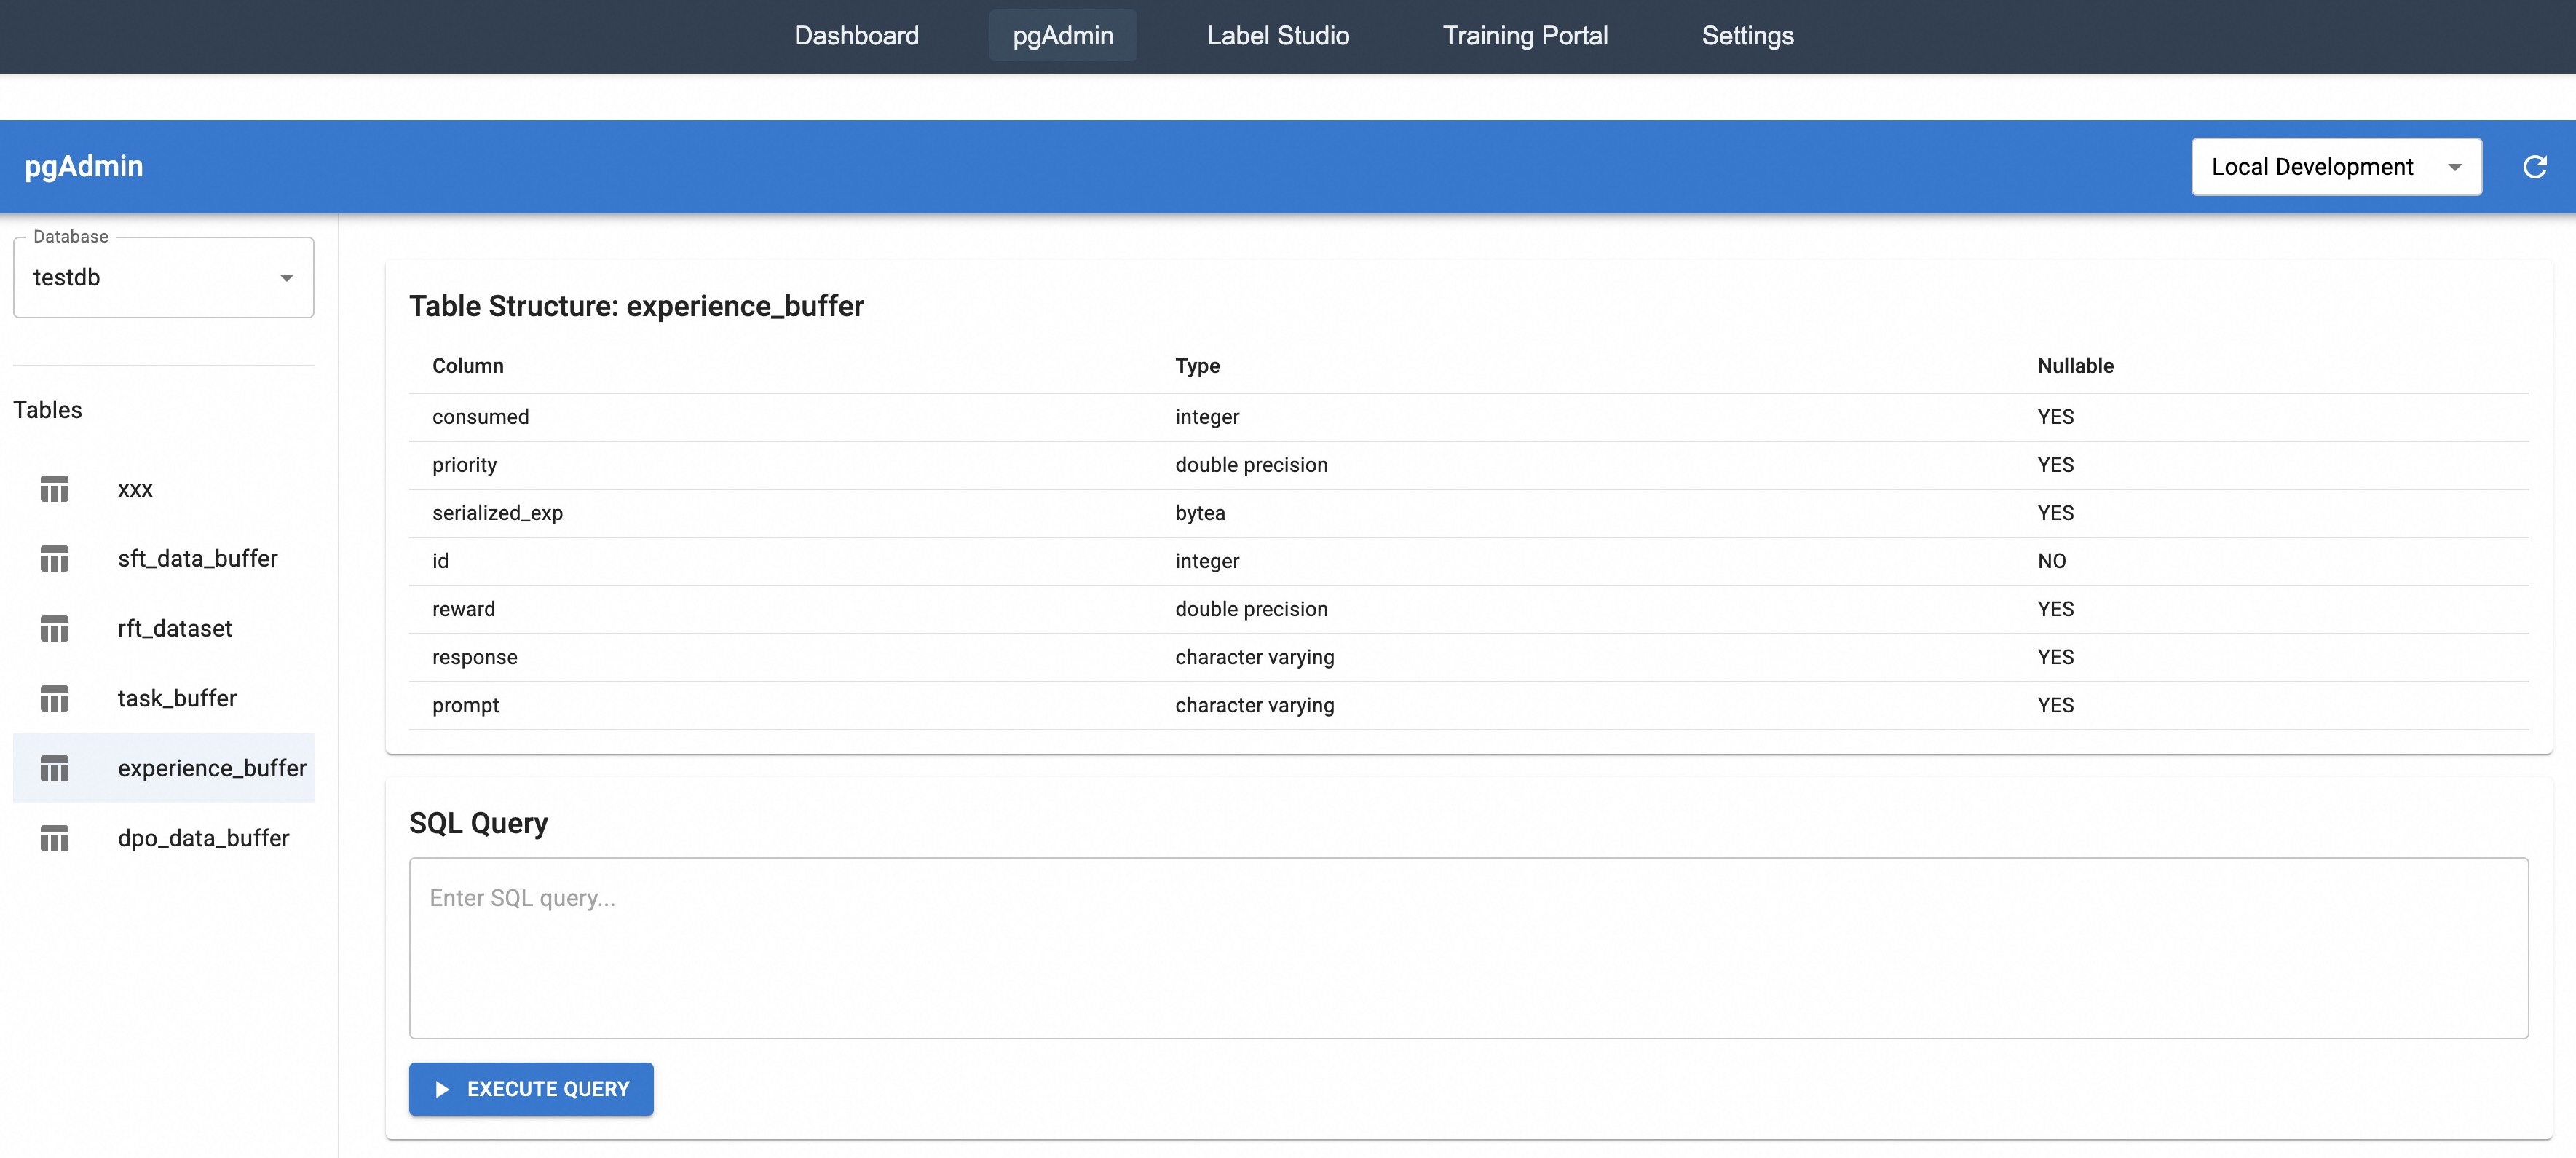This screenshot has width=2576, height=1158.
Task: Click the table icon next to dpo_data_buffer
Action: (54, 839)
